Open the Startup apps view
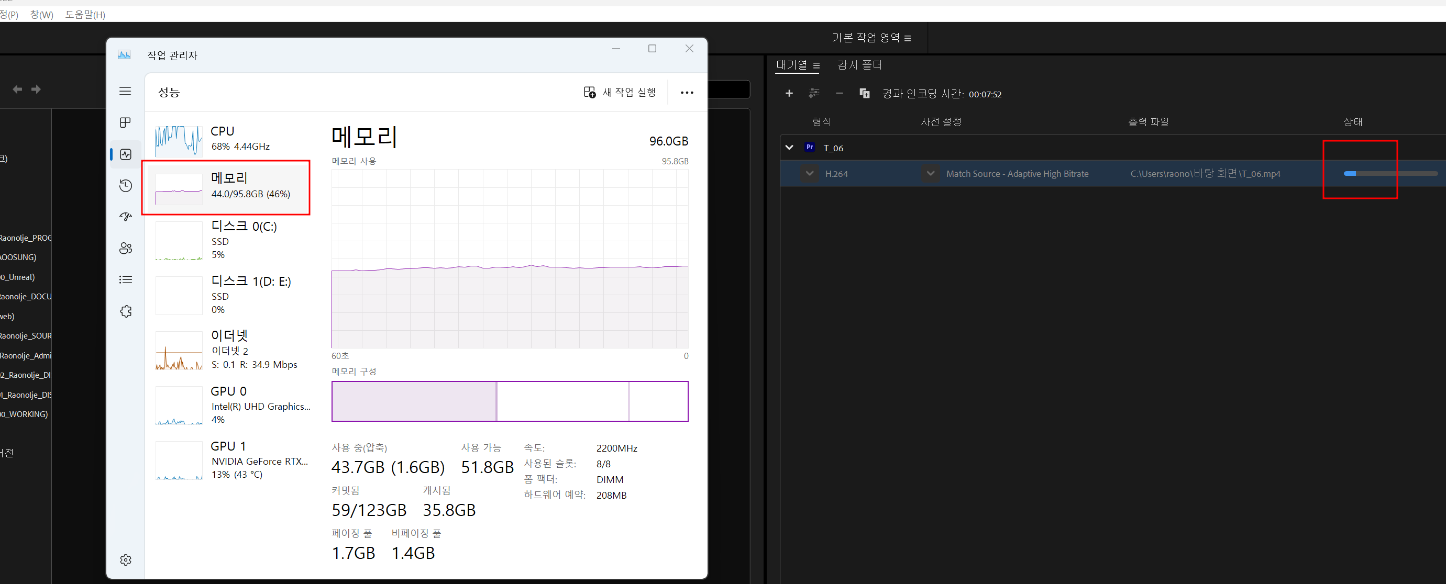The image size is (1446, 584). point(125,217)
